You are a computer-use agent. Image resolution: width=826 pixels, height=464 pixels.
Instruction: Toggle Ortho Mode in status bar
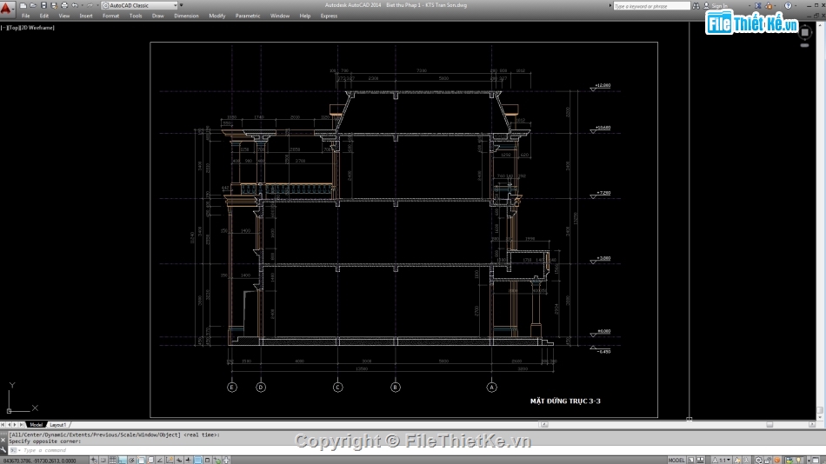pyautogui.click(x=123, y=461)
